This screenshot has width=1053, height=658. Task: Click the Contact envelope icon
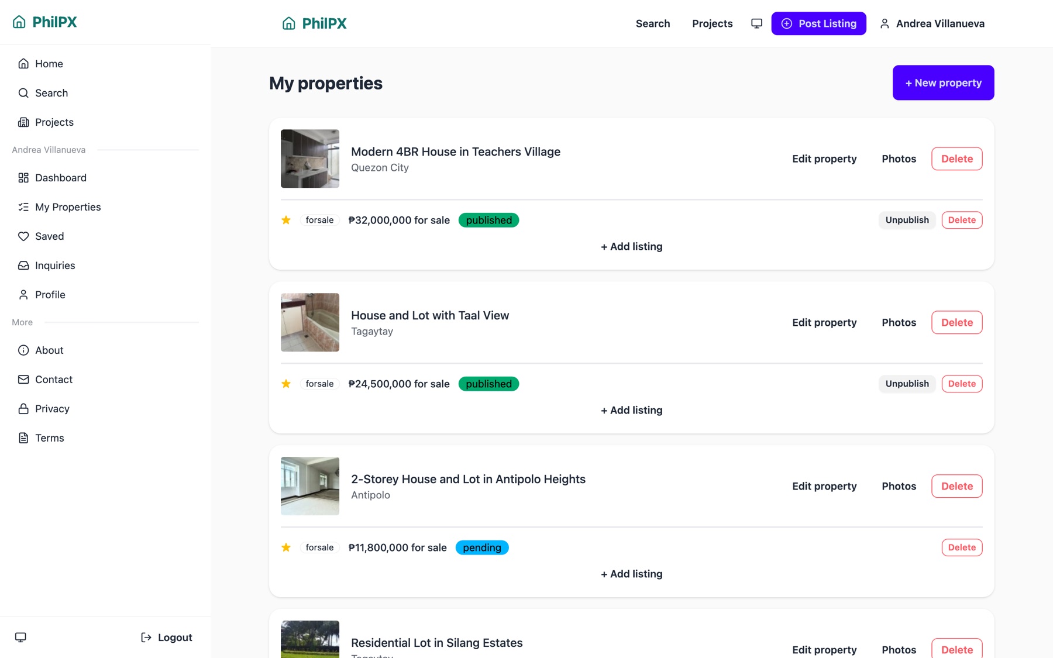pos(23,380)
